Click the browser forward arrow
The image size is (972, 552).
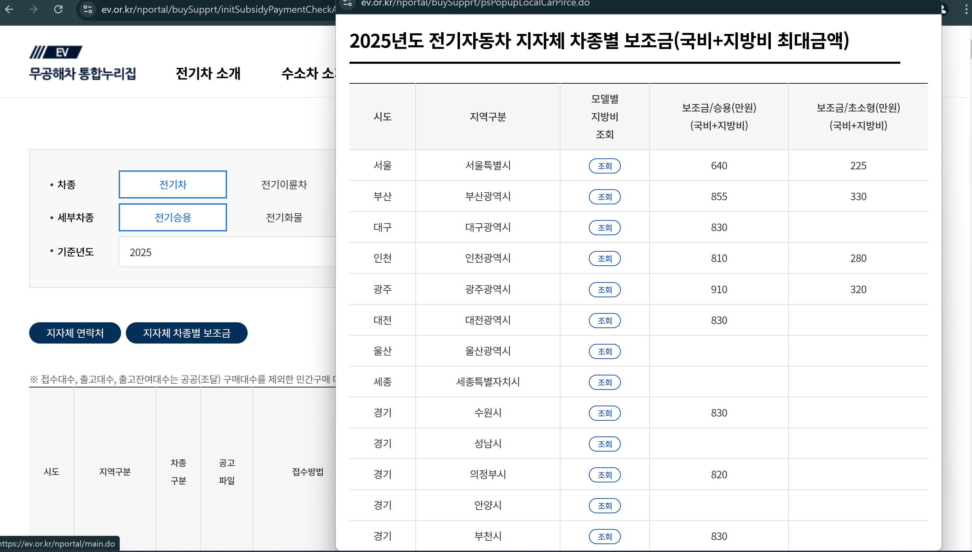(x=33, y=9)
